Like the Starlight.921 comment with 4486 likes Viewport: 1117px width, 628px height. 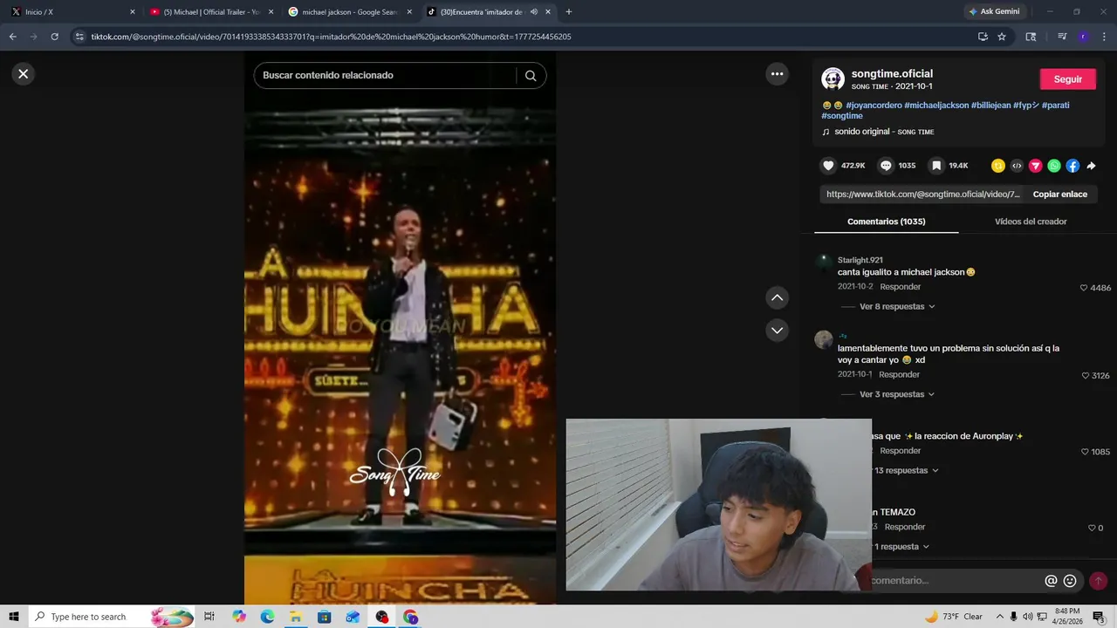coord(1084,288)
